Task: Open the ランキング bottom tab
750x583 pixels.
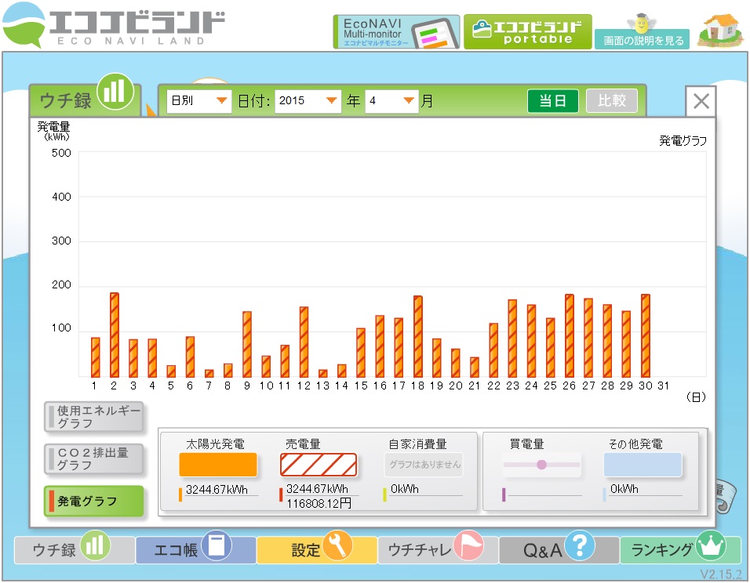Action: pos(680,550)
